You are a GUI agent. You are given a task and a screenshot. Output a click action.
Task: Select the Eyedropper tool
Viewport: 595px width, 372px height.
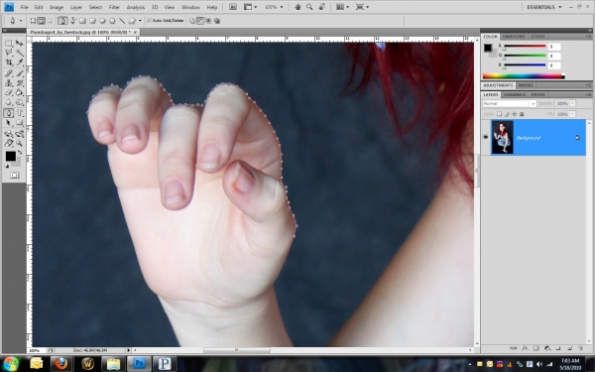tap(20, 62)
